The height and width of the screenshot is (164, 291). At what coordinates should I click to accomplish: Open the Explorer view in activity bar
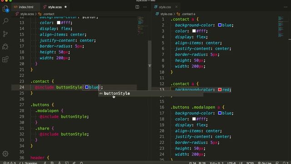(5, 9)
